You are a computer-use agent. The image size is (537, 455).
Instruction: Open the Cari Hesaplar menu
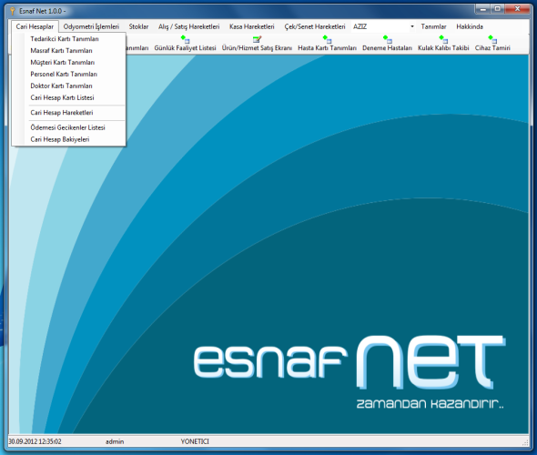[35, 26]
